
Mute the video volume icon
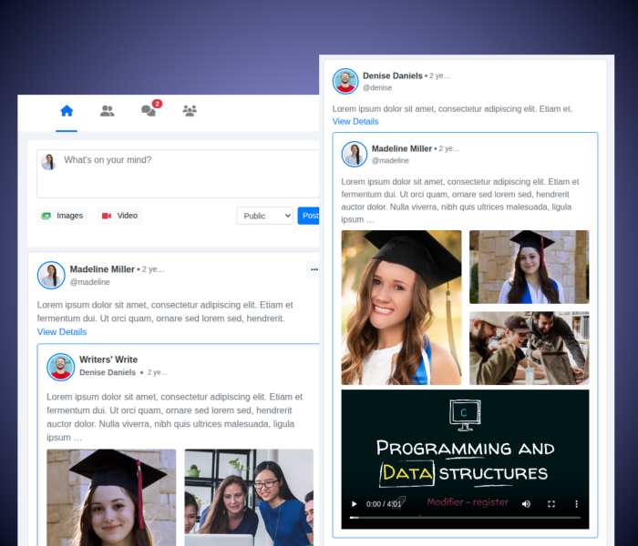pyautogui.click(x=526, y=504)
